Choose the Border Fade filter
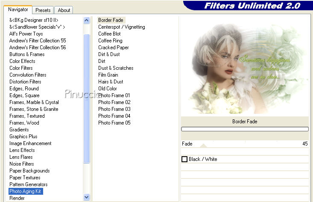Screen dimensions: 313x202 click(x=111, y=20)
